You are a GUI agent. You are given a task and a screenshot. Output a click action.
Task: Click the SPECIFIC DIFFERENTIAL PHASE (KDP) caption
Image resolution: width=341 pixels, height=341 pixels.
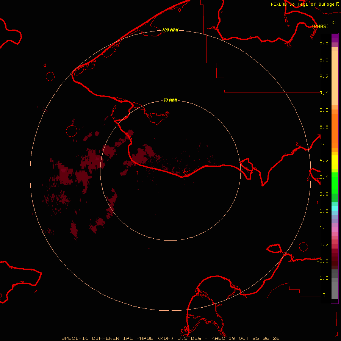click(x=118, y=338)
